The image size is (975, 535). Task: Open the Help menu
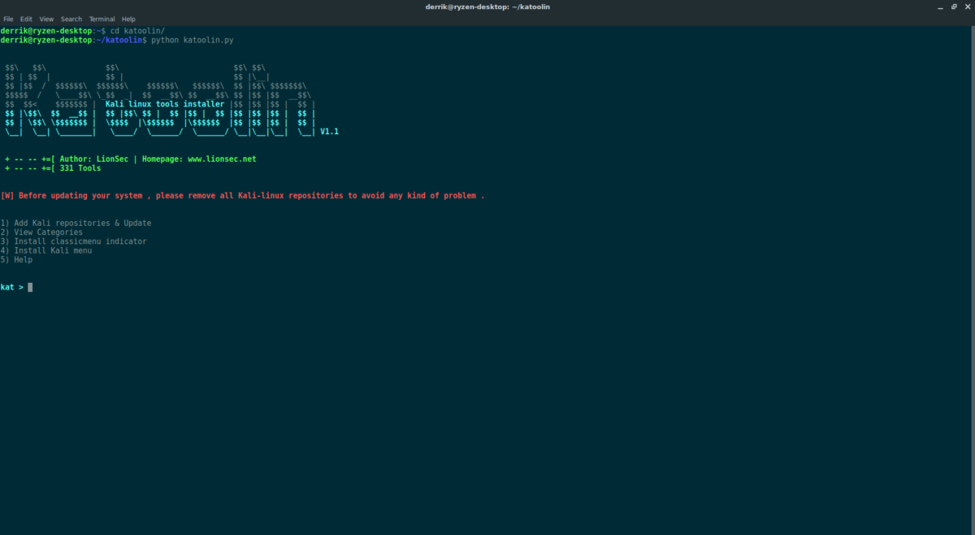(128, 19)
